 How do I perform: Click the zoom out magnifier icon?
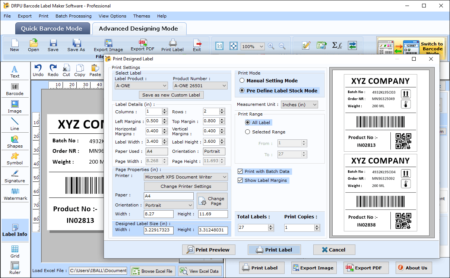[x=282, y=46]
